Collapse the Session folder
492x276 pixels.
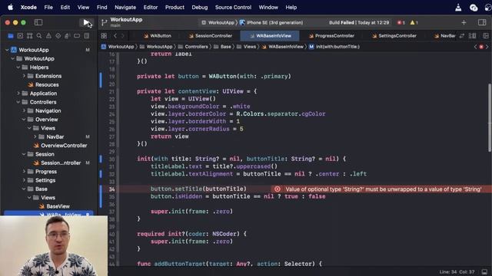24,154
